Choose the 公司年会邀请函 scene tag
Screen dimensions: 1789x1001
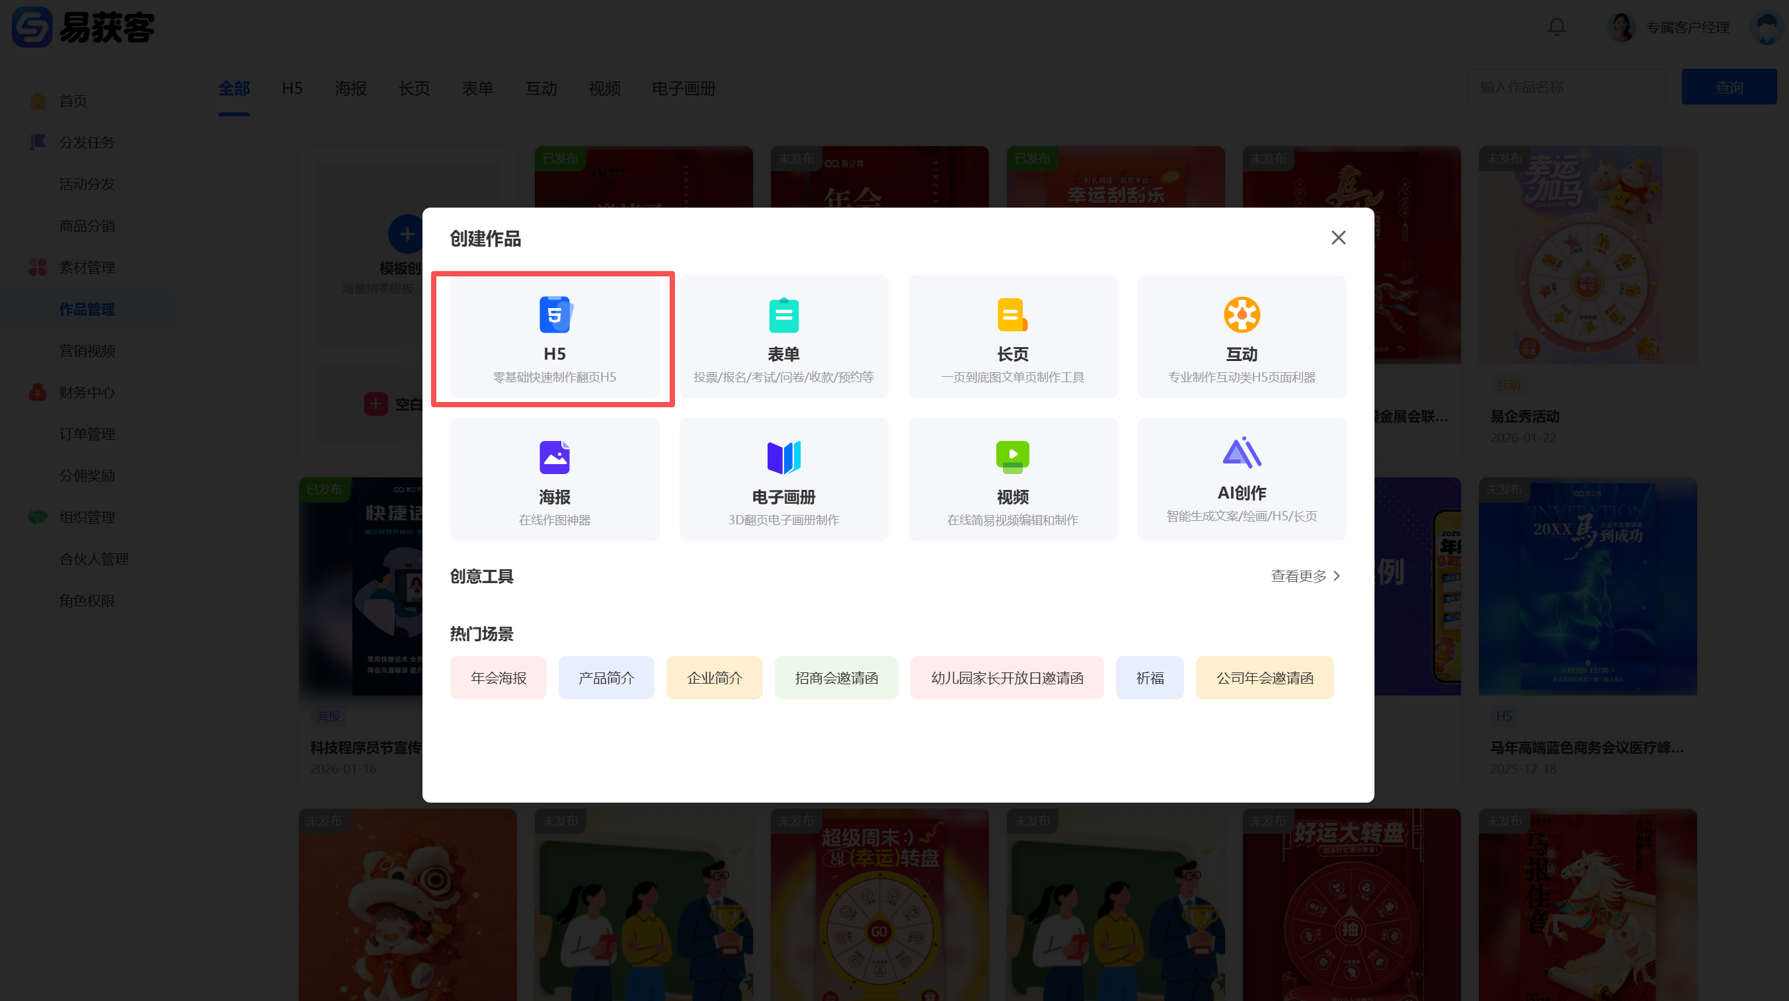tap(1264, 677)
